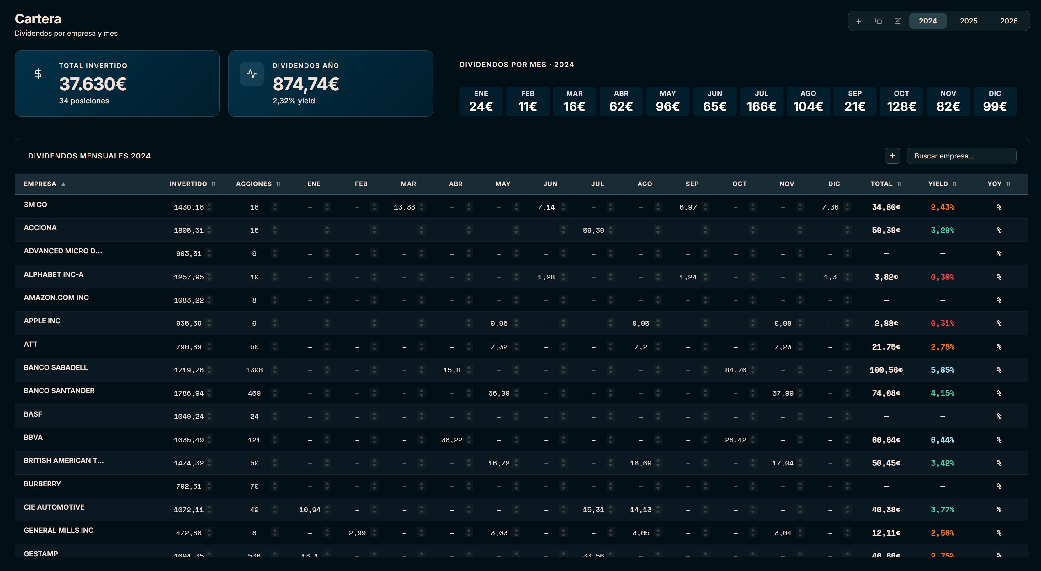Click the 37.630€ total invested value

pos(93,84)
